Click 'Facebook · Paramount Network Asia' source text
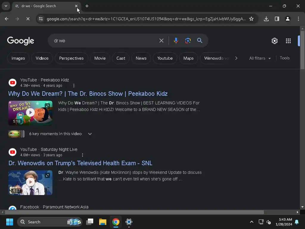The width and height of the screenshot is (305, 229). [x=54, y=207]
